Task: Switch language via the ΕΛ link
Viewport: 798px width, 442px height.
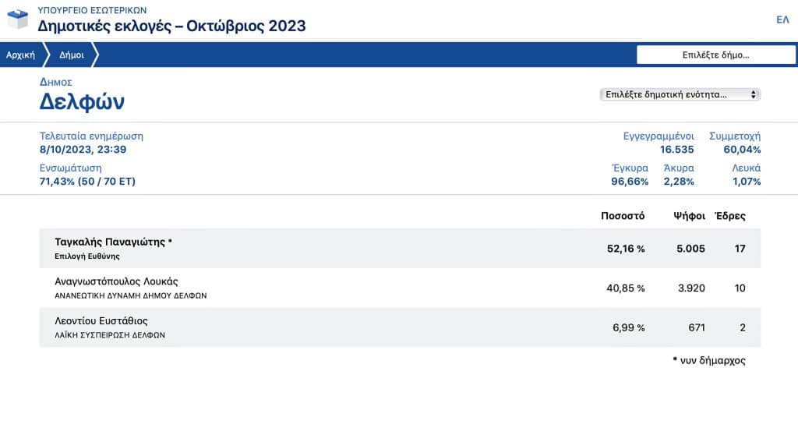Action: pyautogui.click(x=782, y=19)
